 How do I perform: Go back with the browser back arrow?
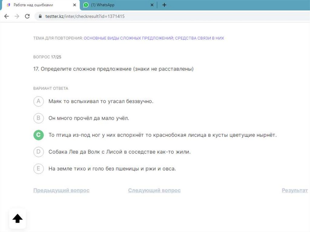tap(7, 16)
